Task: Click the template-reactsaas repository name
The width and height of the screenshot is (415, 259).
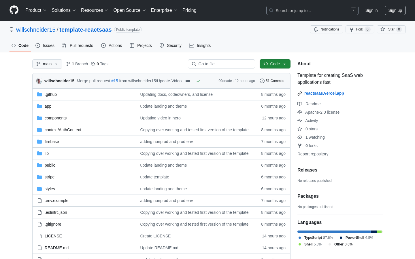Action: (85, 30)
